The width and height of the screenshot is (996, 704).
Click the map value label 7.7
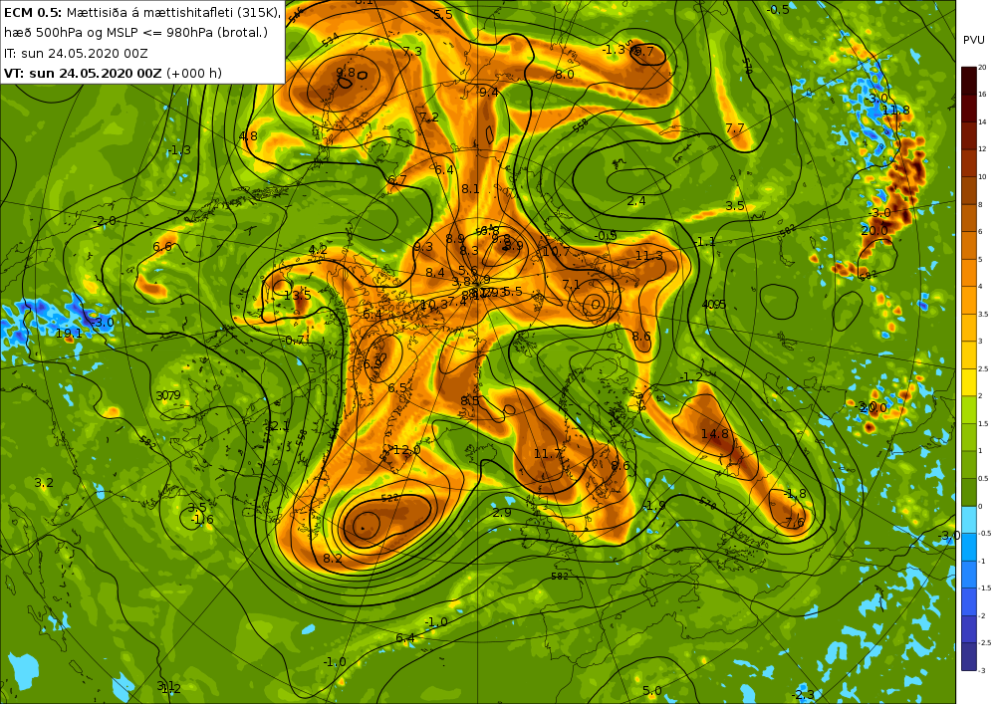point(735,128)
